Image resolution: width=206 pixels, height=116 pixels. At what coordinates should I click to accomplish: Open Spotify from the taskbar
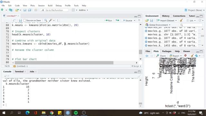tap(76, 113)
